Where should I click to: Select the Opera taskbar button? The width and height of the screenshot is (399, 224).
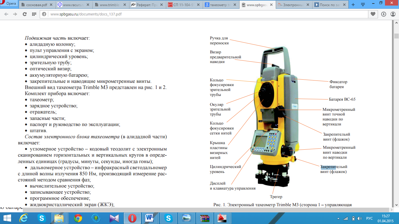pos(132,218)
